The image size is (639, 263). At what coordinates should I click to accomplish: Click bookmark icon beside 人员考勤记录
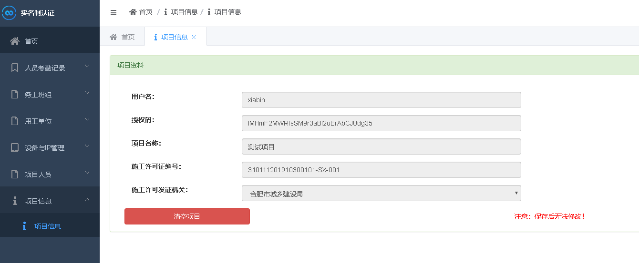pyautogui.click(x=15, y=68)
